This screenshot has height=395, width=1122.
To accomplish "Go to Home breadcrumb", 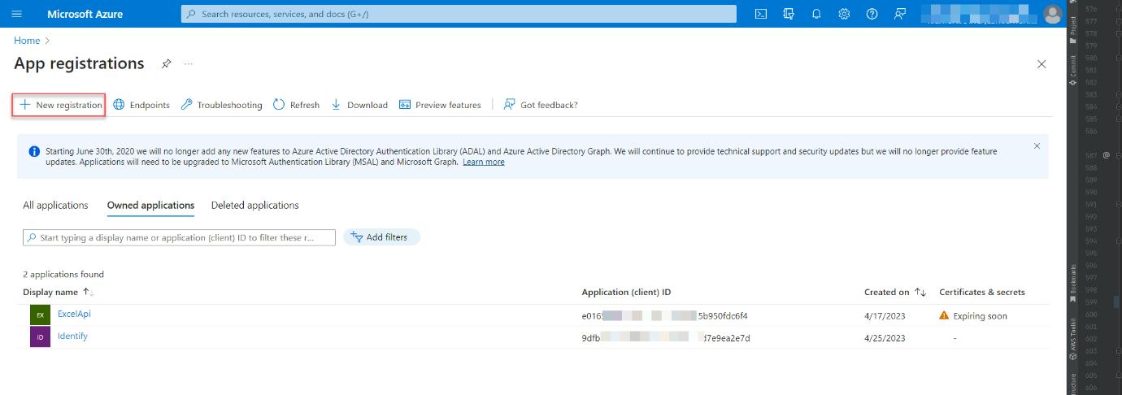I will click(x=27, y=41).
